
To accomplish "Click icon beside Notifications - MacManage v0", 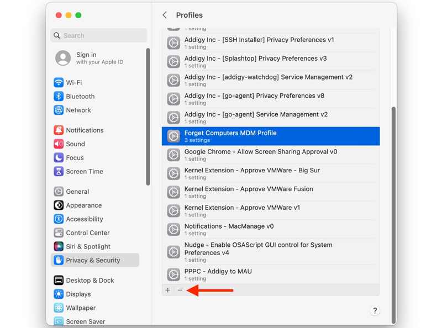I will (x=173, y=229).
